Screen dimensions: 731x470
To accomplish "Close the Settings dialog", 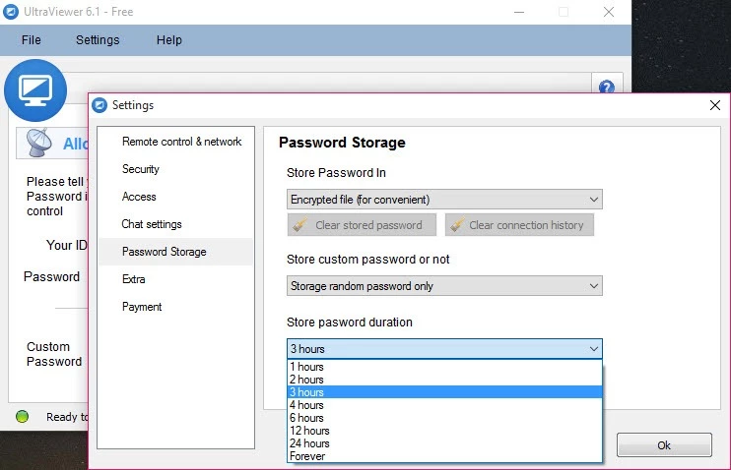I will 714,105.
